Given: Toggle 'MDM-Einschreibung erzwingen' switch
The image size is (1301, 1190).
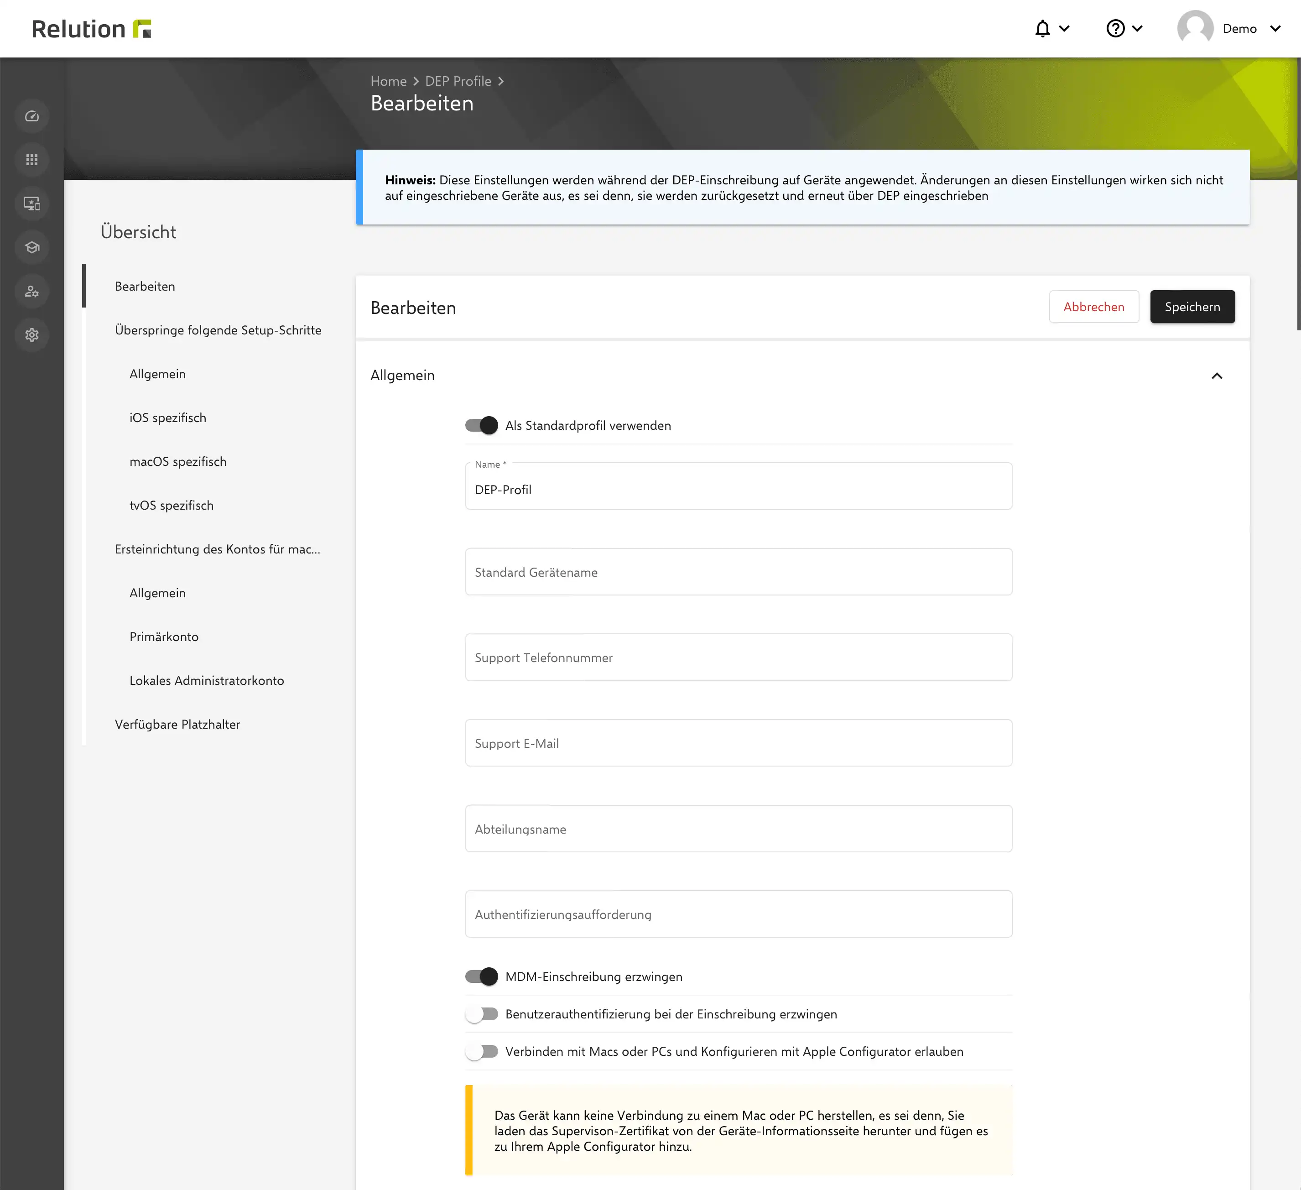Looking at the screenshot, I should (481, 976).
